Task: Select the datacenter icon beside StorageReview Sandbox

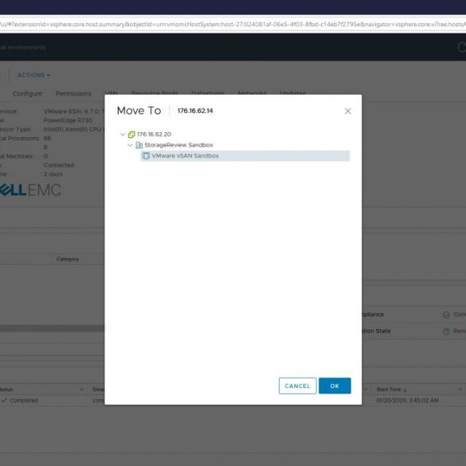Action: [x=139, y=145]
